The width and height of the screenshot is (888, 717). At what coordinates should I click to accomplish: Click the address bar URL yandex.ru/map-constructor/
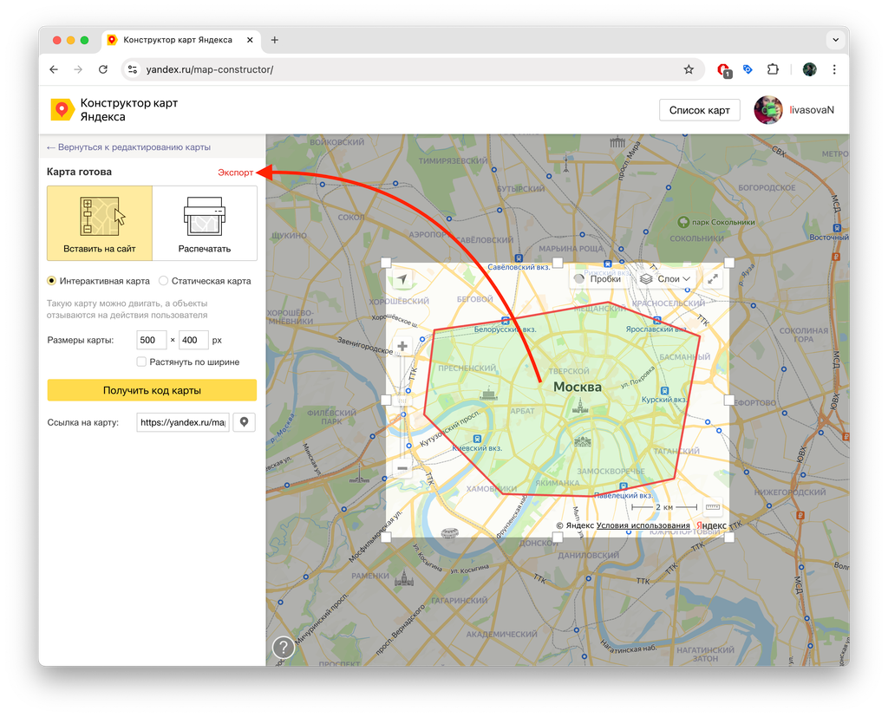pos(210,69)
